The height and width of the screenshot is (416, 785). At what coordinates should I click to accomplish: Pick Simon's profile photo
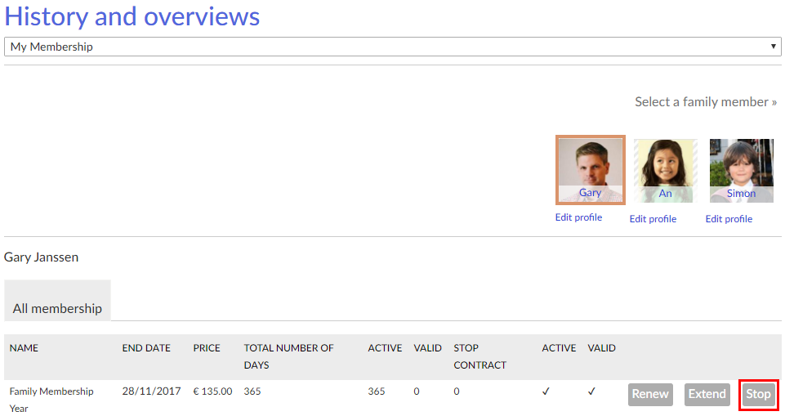[x=741, y=170]
